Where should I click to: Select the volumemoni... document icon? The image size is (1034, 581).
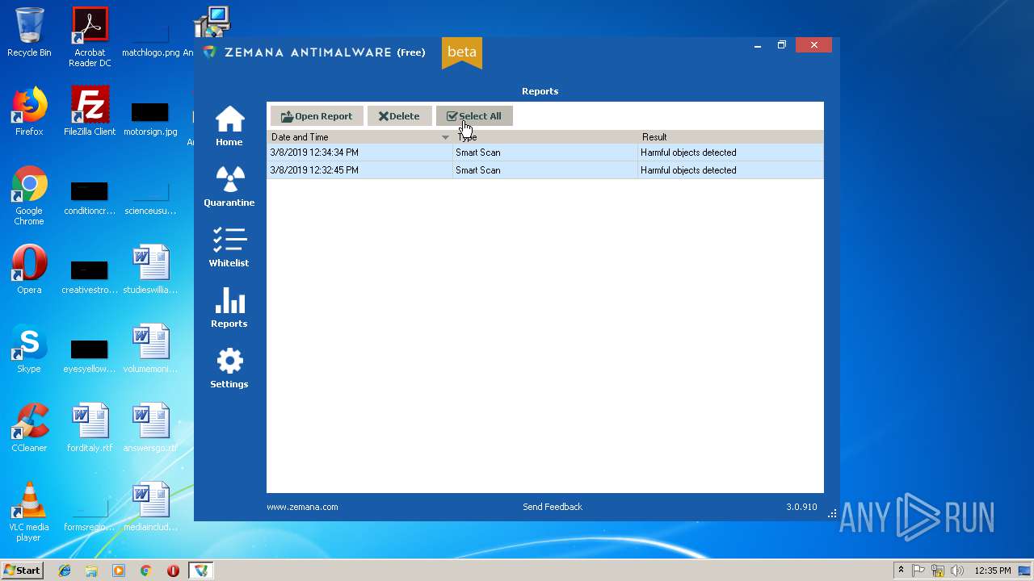pos(150,349)
